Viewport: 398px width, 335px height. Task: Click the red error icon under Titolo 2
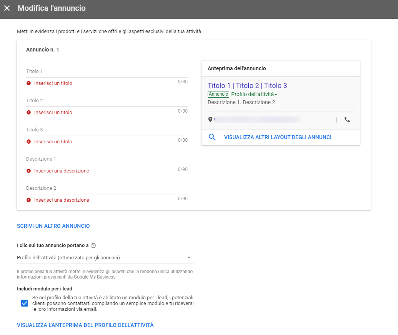[29, 112]
